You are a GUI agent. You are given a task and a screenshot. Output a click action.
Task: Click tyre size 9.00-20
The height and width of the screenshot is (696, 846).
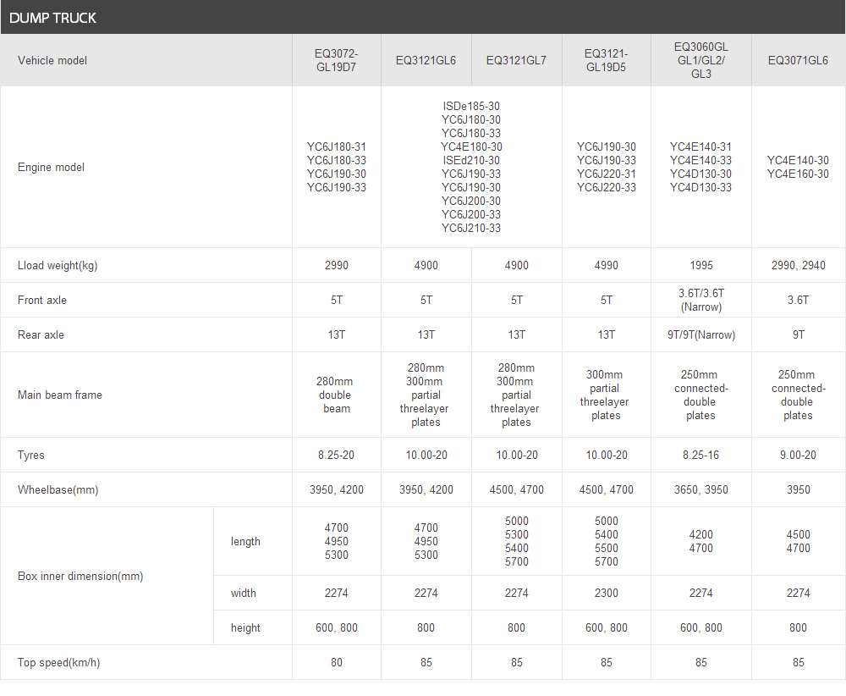798,456
